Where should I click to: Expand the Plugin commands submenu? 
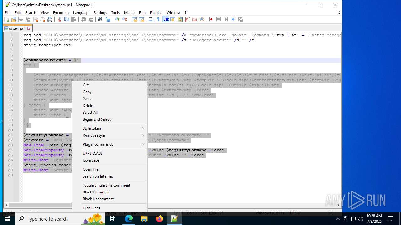click(110, 144)
